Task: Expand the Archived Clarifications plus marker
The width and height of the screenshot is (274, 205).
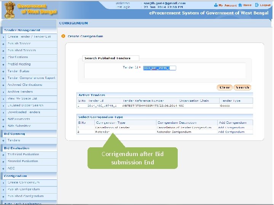Action: pos(3,85)
